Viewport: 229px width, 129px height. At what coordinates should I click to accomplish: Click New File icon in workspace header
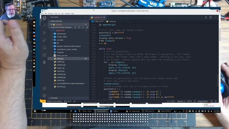[x=75, y=27]
